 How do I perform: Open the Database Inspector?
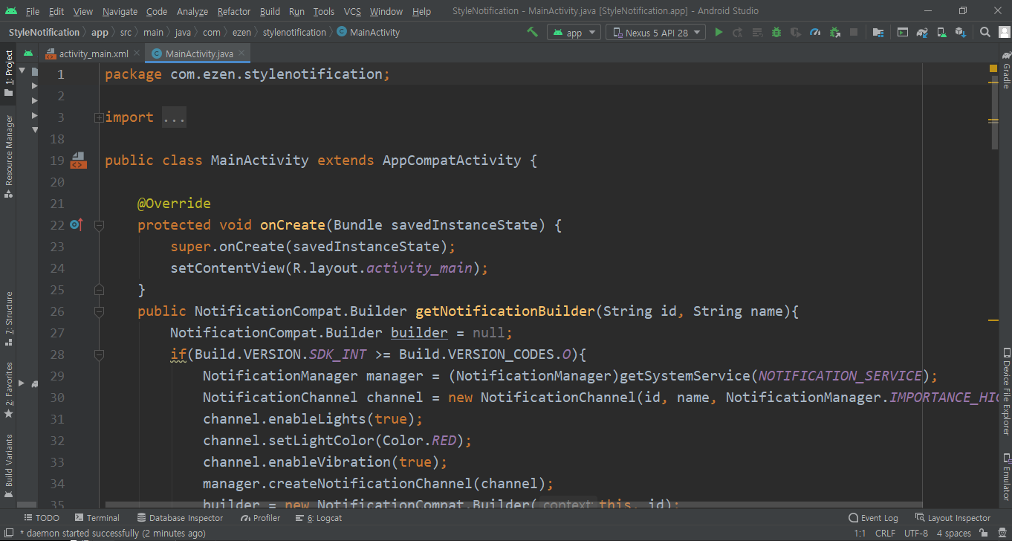[x=181, y=517]
